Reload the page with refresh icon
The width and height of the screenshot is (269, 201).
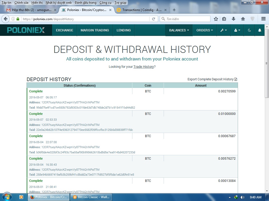pyautogui.click(x=153, y=19)
